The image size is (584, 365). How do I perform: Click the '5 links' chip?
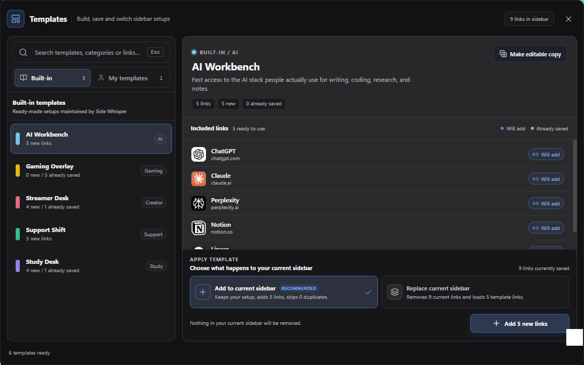coord(203,104)
